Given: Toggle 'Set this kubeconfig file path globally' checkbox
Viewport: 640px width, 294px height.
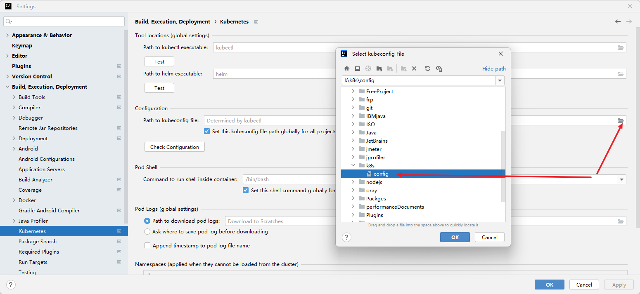Looking at the screenshot, I should [207, 131].
